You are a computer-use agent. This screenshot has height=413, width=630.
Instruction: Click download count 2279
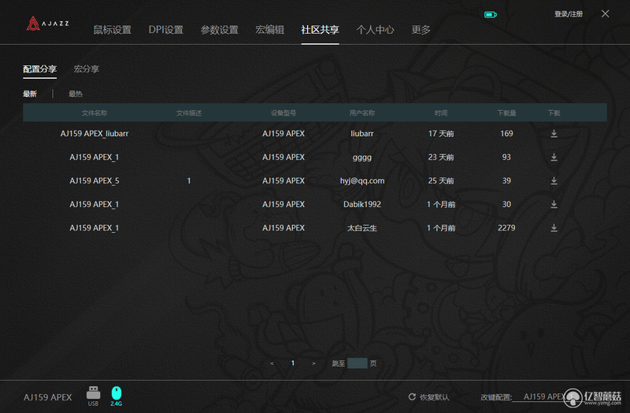point(506,228)
